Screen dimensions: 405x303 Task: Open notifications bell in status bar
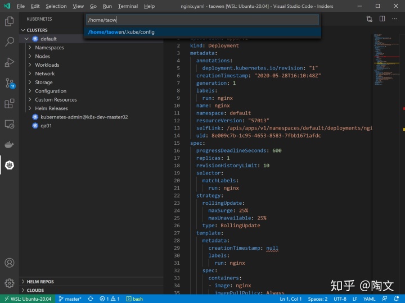point(397,299)
